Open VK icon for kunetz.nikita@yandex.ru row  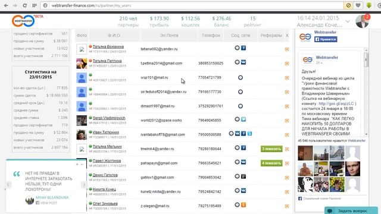click(x=243, y=190)
